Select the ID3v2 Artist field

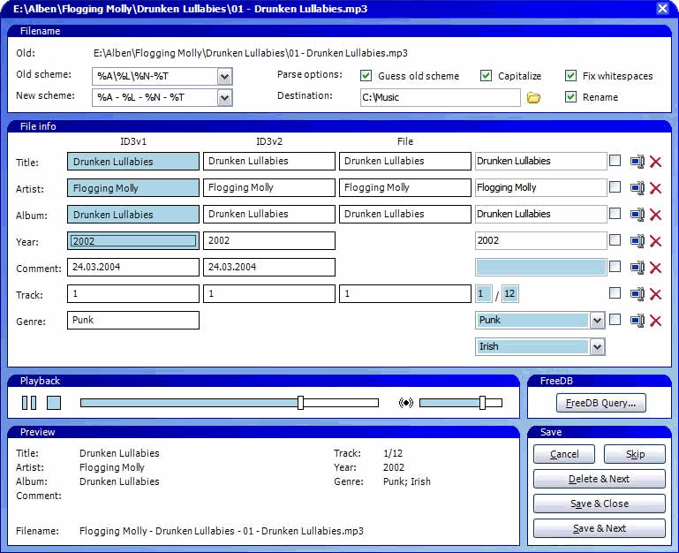pyautogui.click(x=269, y=187)
